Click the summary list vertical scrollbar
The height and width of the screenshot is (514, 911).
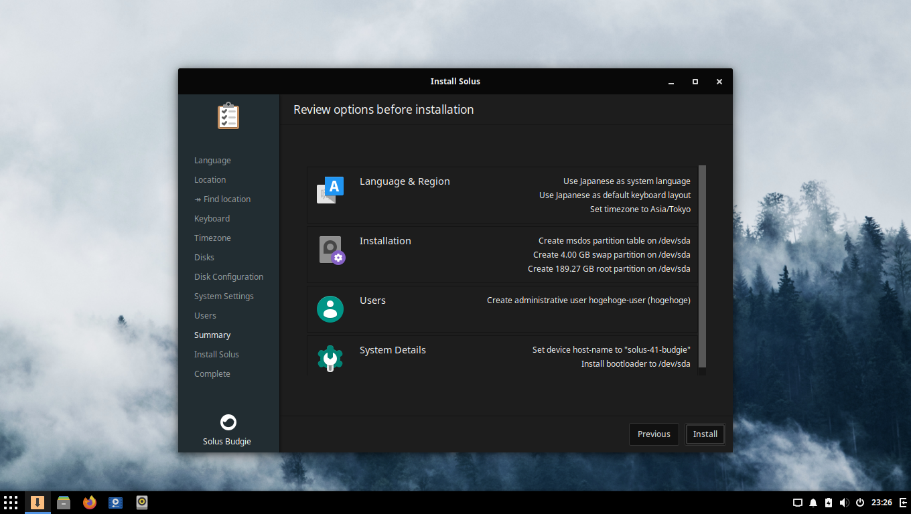click(x=702, y=266)
